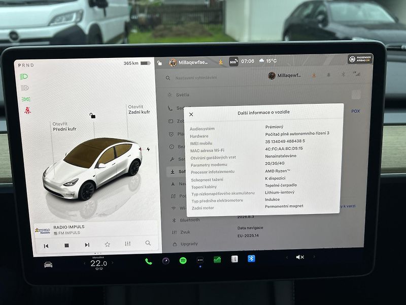Open the Světla settings menu

[179, 95]
